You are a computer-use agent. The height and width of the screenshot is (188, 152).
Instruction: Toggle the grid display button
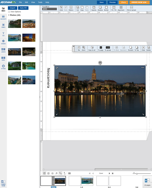(48, 173)
